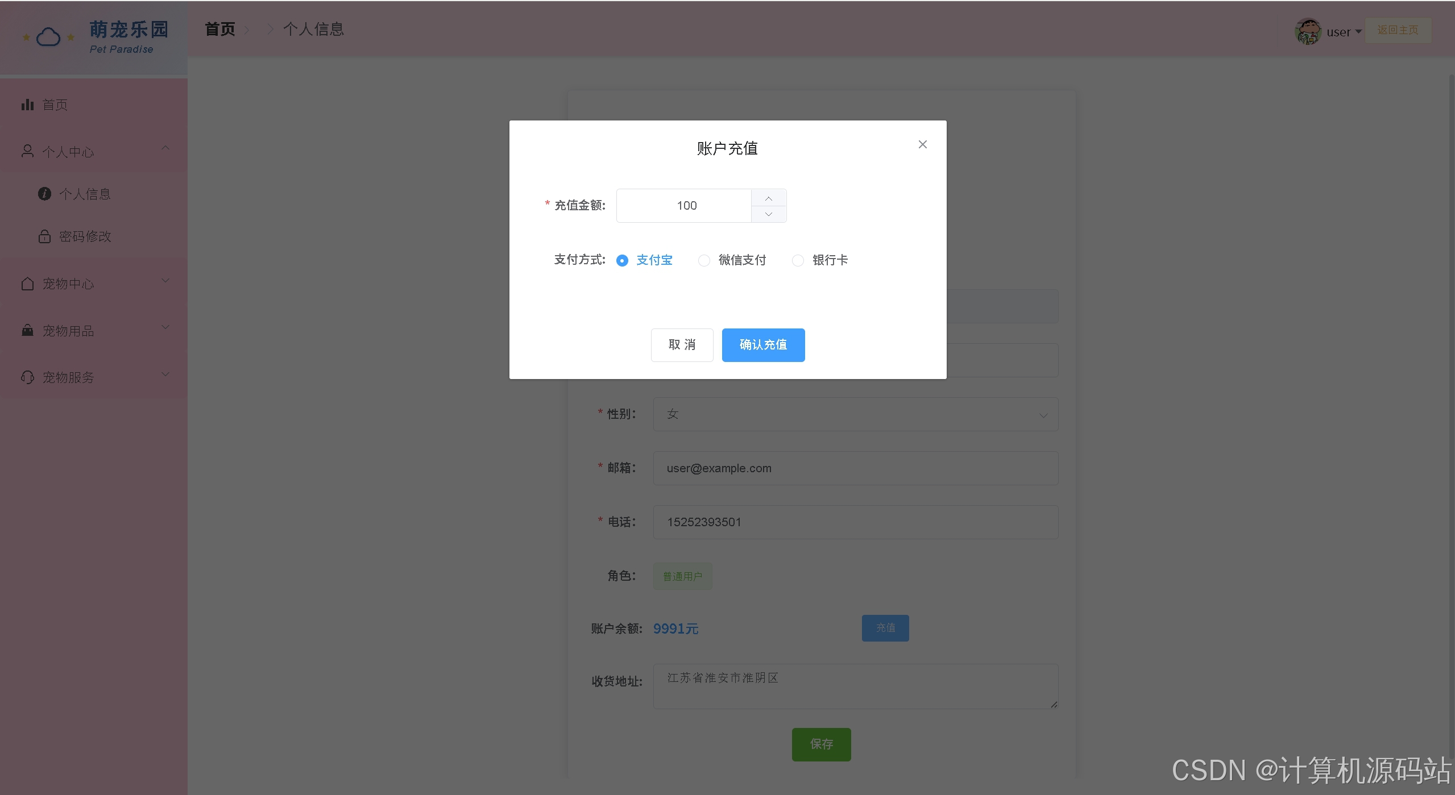This screenshot has height=795, width=1455.
Task: Select 支付宝 payment radio button
Action: click(x=622, y=260)
